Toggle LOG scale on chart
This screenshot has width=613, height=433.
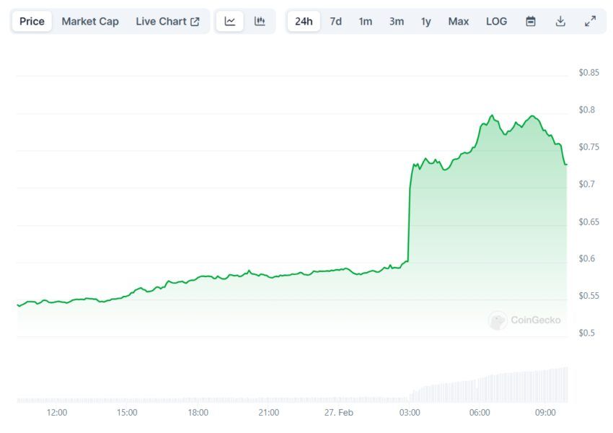point(496,21)
